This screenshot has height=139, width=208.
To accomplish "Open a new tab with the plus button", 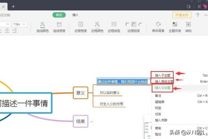I will (x=13, y=7).
